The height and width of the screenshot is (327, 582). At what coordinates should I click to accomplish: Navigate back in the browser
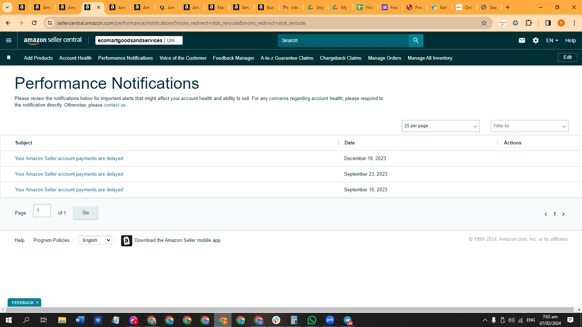pyautogui.click(x=8, y=23)
